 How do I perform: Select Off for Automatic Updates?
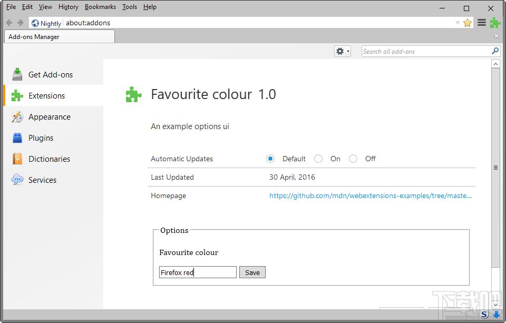pos(353,159)
